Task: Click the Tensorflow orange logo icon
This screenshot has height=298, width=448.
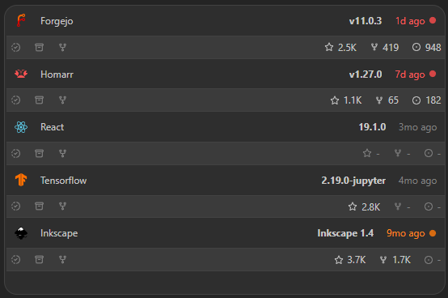Action: click(x=21, y=180)
